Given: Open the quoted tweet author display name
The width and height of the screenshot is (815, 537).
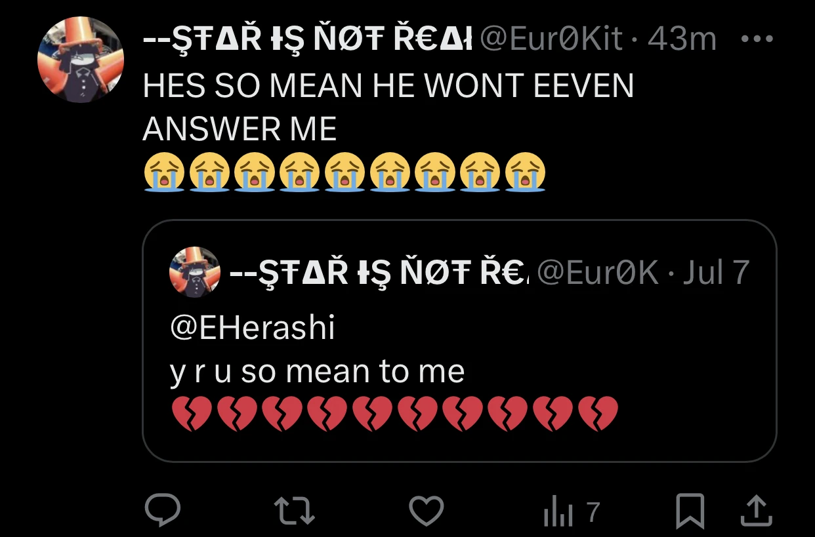Looking at the screenshot, I should (379, 272).
